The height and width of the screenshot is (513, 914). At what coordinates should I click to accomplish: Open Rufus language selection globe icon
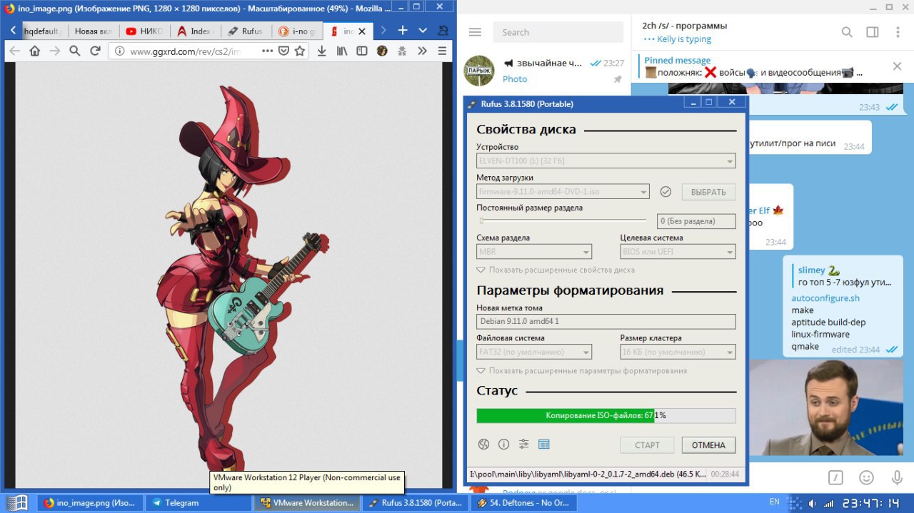tap(483, 445)
